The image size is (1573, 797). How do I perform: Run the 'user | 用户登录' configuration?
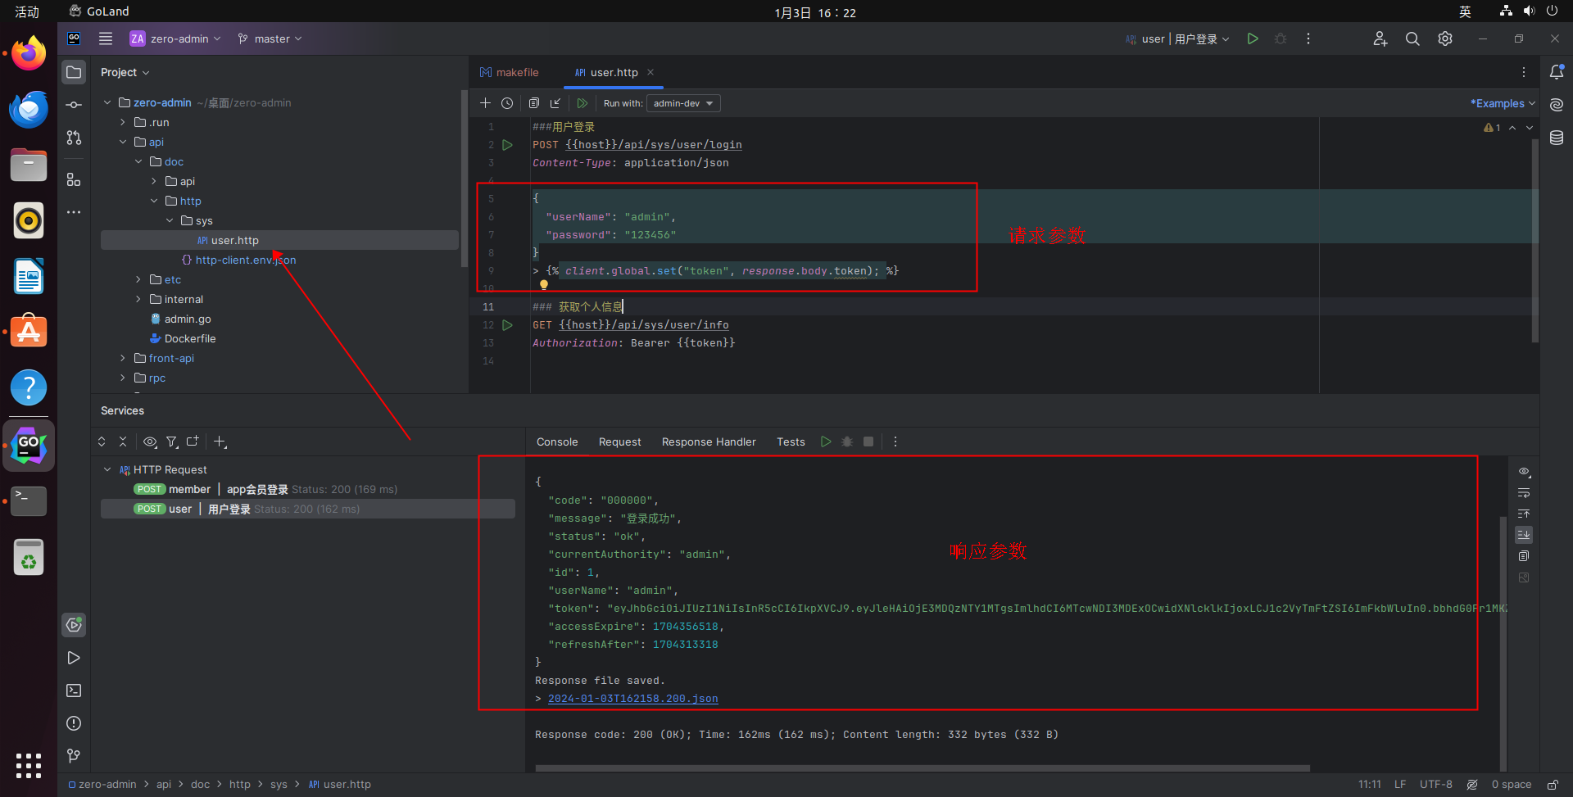click(1252, 38)
